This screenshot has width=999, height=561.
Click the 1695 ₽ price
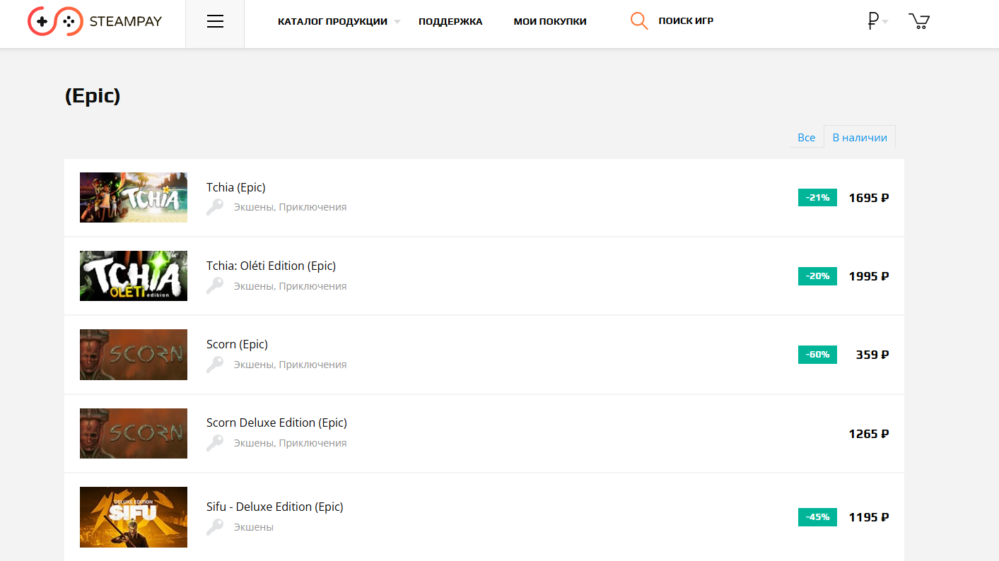[x=869, y=198]
